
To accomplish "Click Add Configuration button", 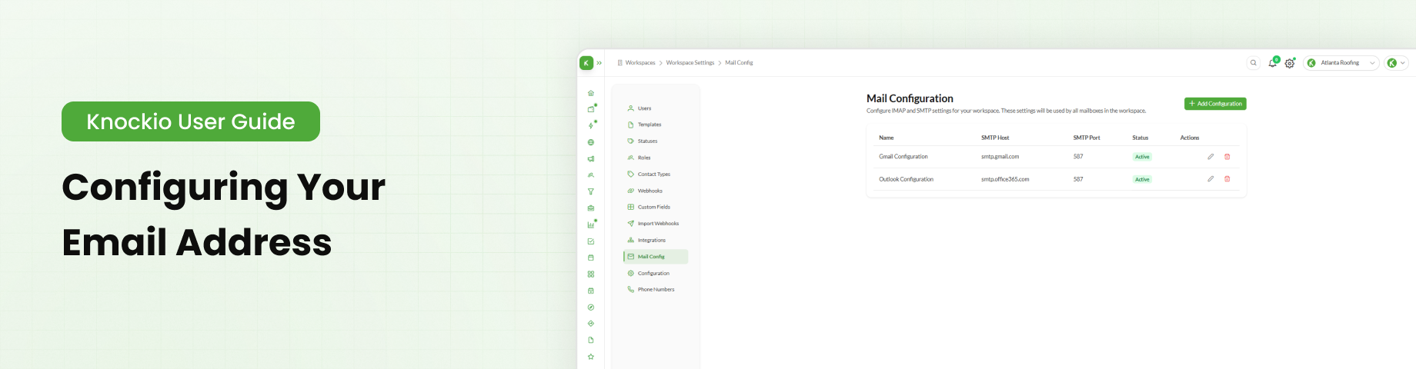I will [x=1215, y=104].
